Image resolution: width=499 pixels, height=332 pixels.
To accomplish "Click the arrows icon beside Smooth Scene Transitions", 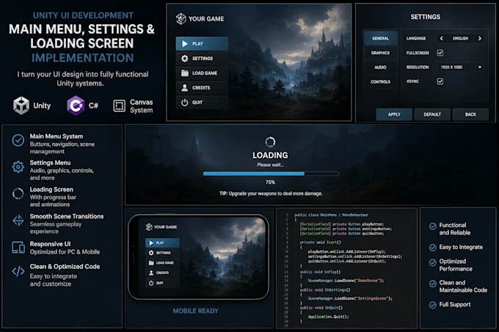I will pos(18,221).
